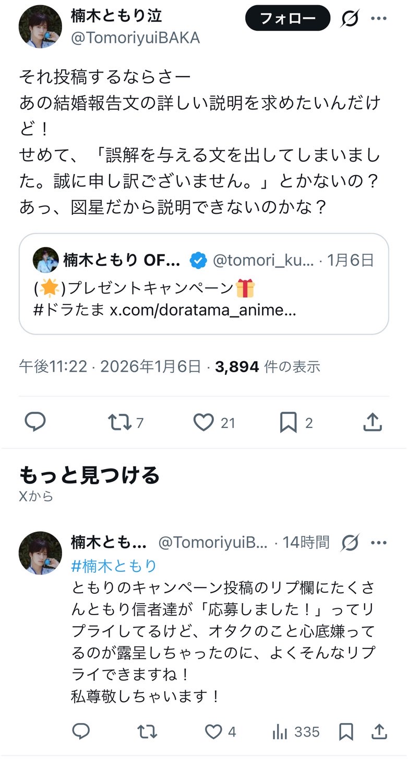
Task: Open three-dot menu on the suggested post
Action: (x=379, y=543)
